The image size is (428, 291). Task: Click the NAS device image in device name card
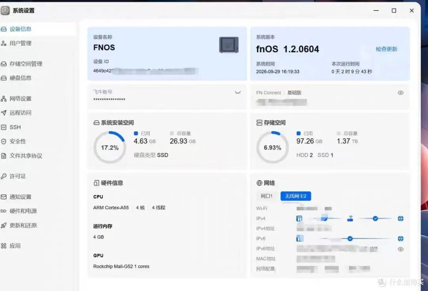click(229, 45)
